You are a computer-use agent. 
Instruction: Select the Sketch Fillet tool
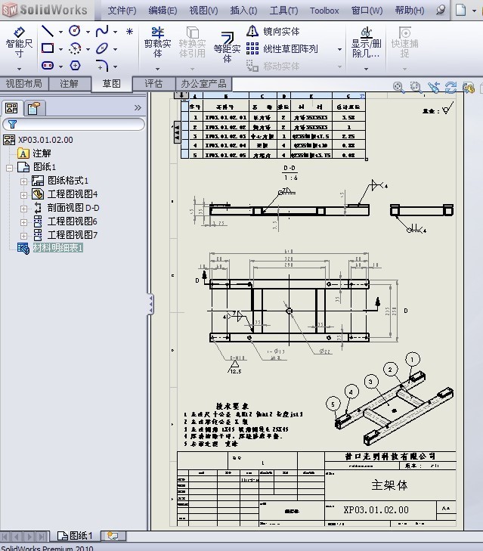102,65
